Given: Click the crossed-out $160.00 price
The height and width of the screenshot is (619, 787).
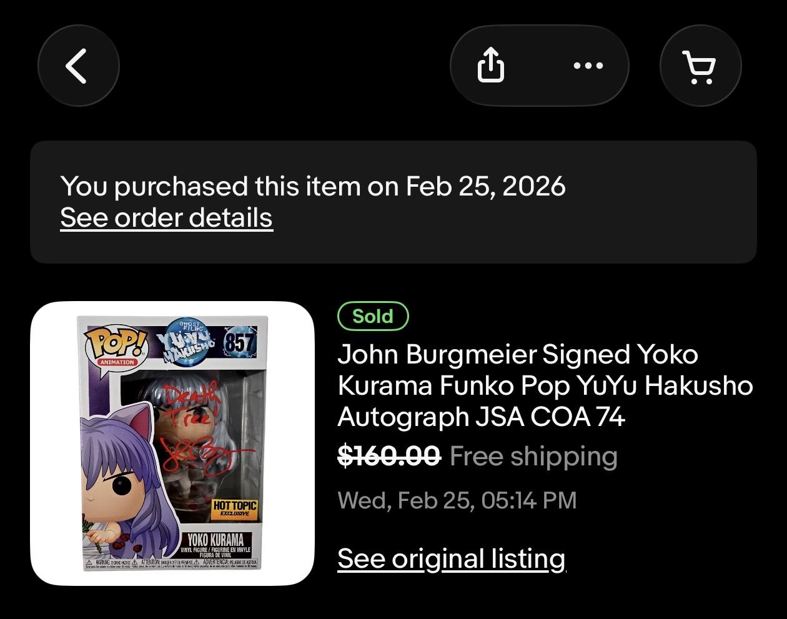Looking at the screenshot, I should (x=389, y=457).
